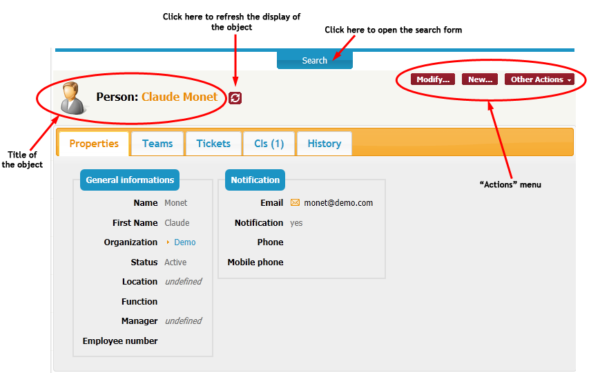This screenshot has height=373, width=600.
Task: Click the monet@demo.com email link
Action: point(338,203)
